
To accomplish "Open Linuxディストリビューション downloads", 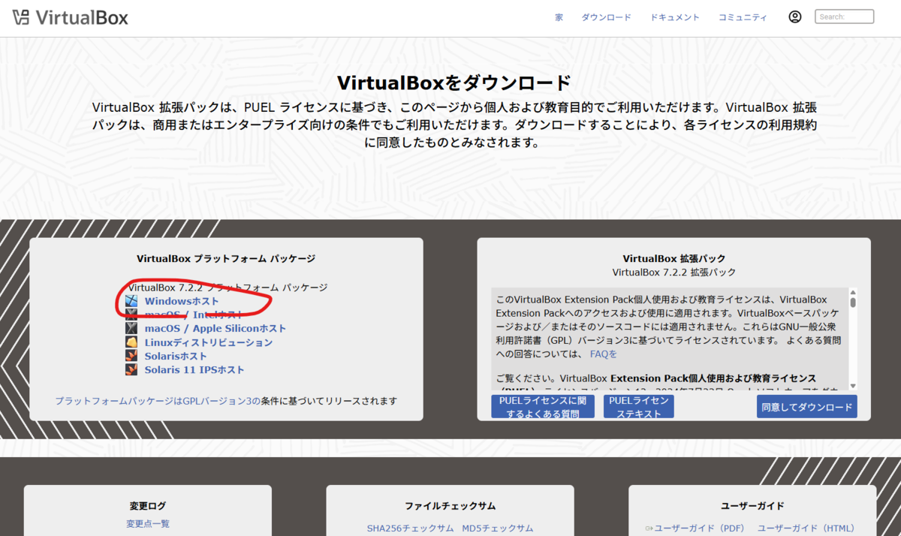I will 209,342.
